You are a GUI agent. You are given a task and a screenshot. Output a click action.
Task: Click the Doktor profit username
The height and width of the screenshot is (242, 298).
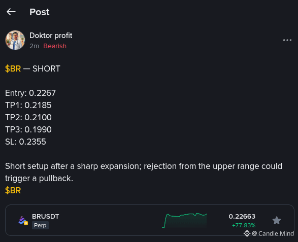coord(51,36)
